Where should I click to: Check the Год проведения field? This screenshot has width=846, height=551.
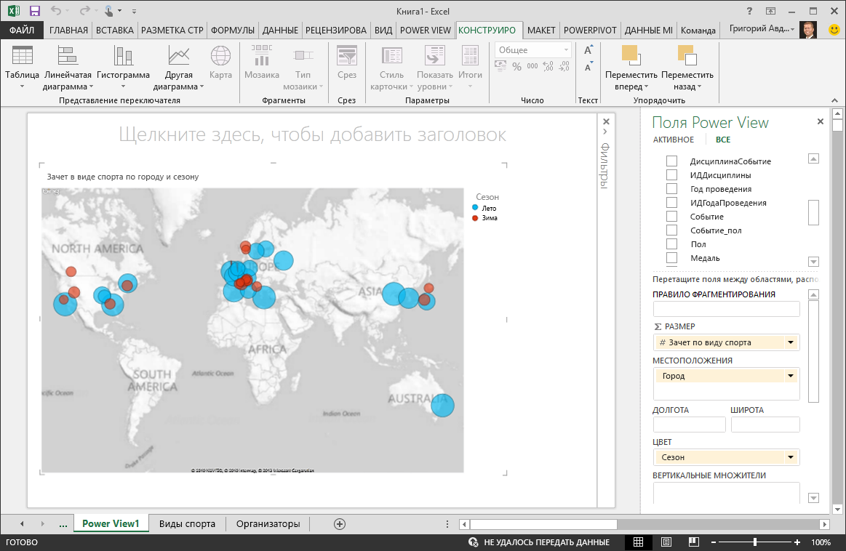pos(671,189)
